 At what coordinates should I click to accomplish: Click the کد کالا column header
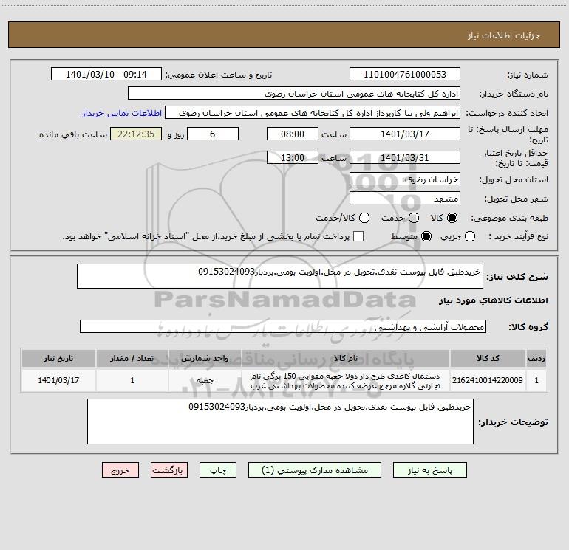click(488, 358)
